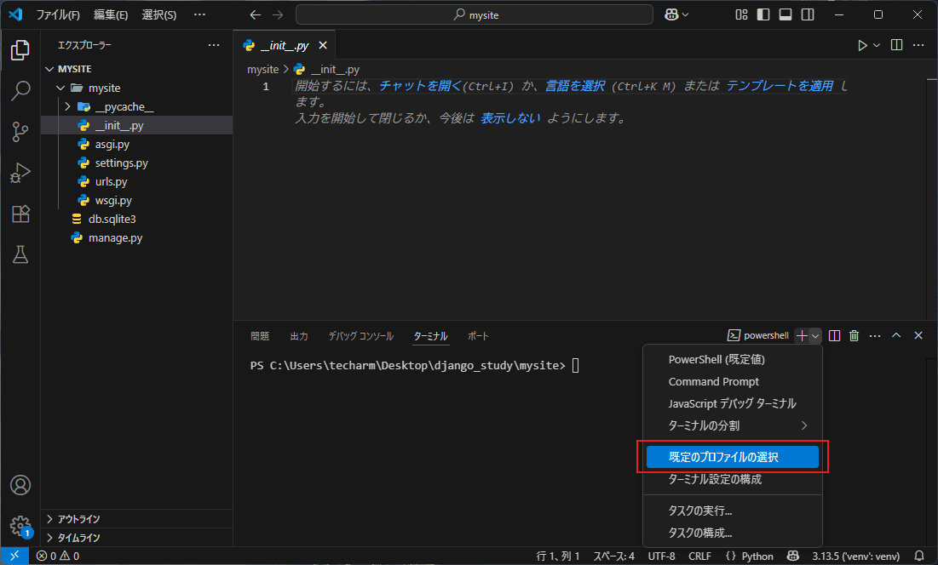Open the Manage gear settings icon
This screenshot has width=938, height=565.
coord(20,526)
